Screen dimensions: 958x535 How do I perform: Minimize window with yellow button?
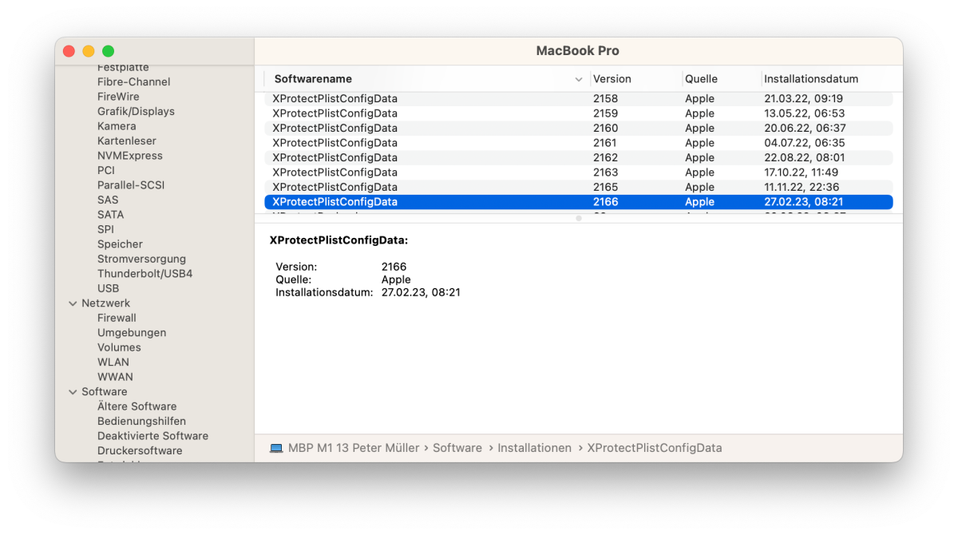[89, 51]
